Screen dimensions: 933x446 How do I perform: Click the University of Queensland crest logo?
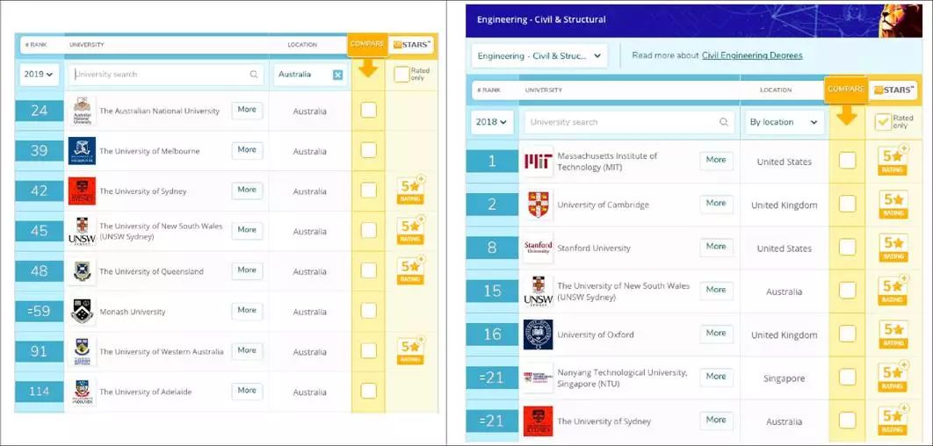pos(82,271)
